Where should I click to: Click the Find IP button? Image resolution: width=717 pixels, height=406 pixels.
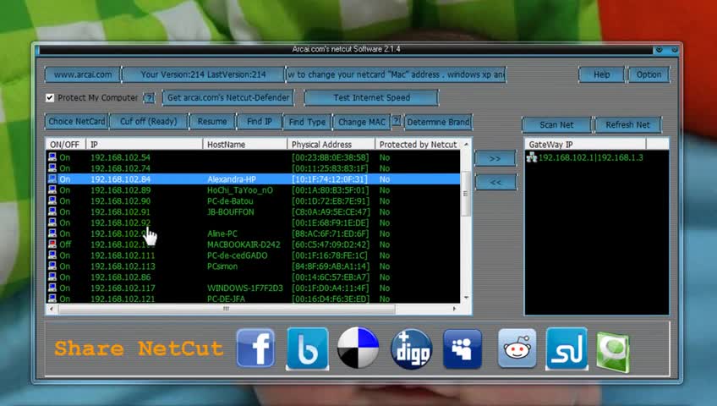click(x=260, y=122)
